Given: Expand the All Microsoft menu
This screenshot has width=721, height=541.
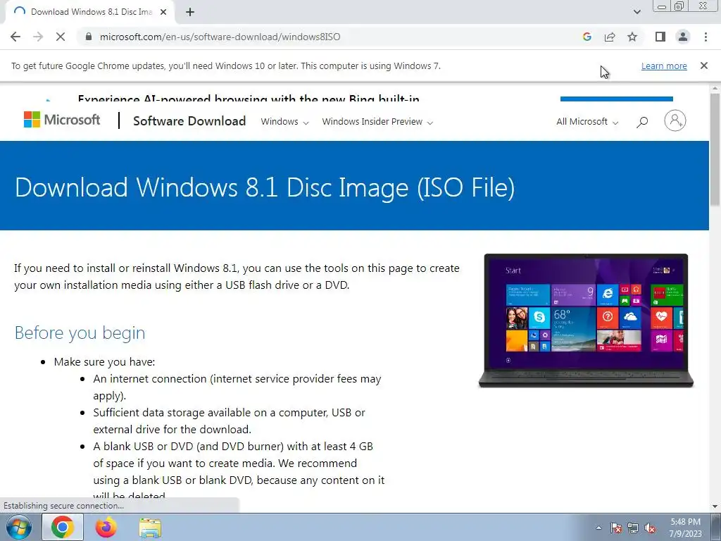Looking at the screenshot, I should pyautogui.click(x=587, y=121).
